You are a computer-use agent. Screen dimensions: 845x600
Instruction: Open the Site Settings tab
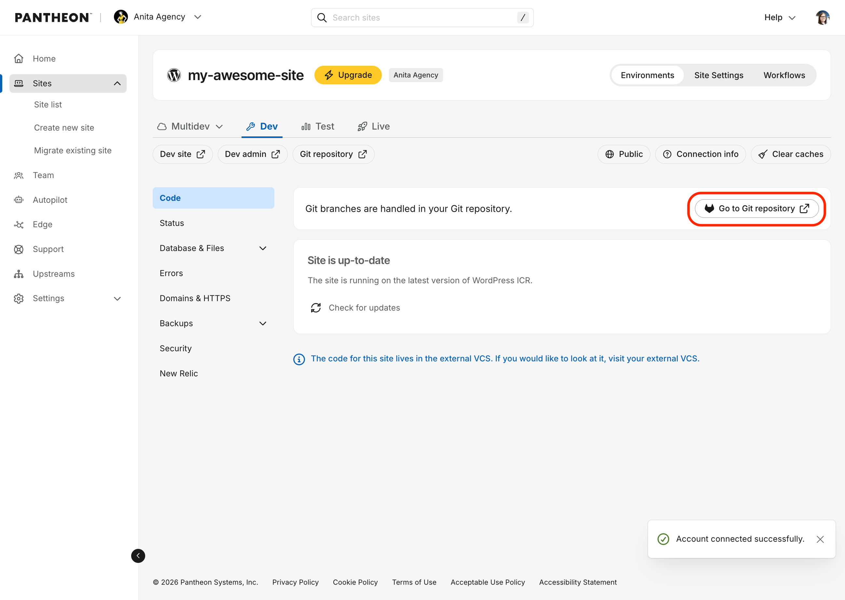(719, 76)
